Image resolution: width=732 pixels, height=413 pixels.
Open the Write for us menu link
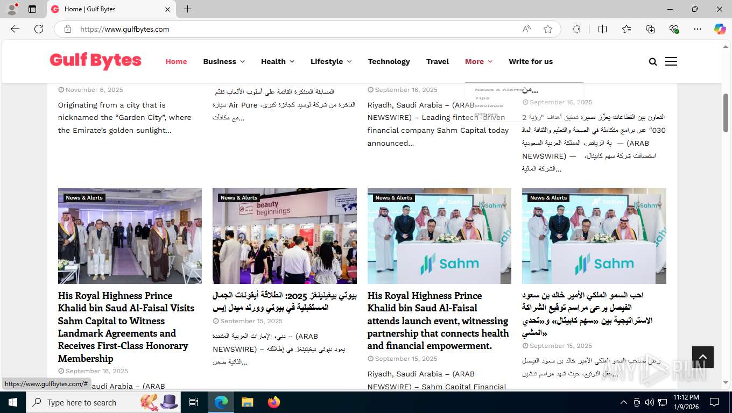coord(531,61)
